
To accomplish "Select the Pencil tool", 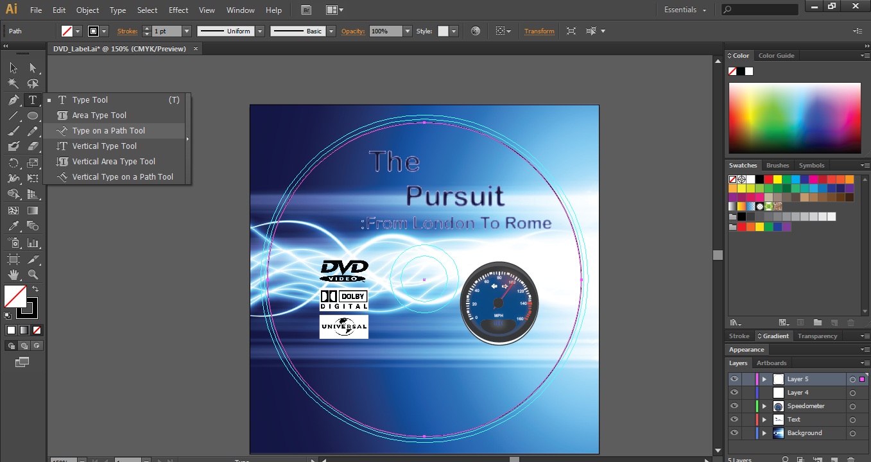I will point(33,131).
